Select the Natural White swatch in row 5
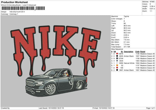156x110 pixels. 117,63
